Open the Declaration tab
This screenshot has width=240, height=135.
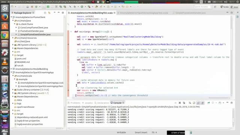coord(102,103)
